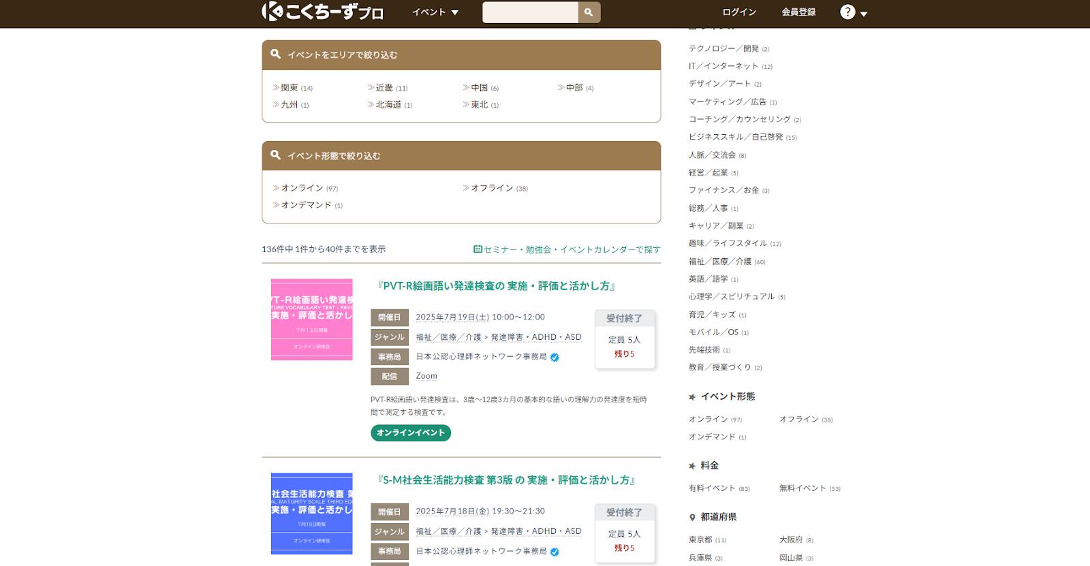Filter events by 東北 area
Screen dimensions: 1090x566
click(481, 105)
